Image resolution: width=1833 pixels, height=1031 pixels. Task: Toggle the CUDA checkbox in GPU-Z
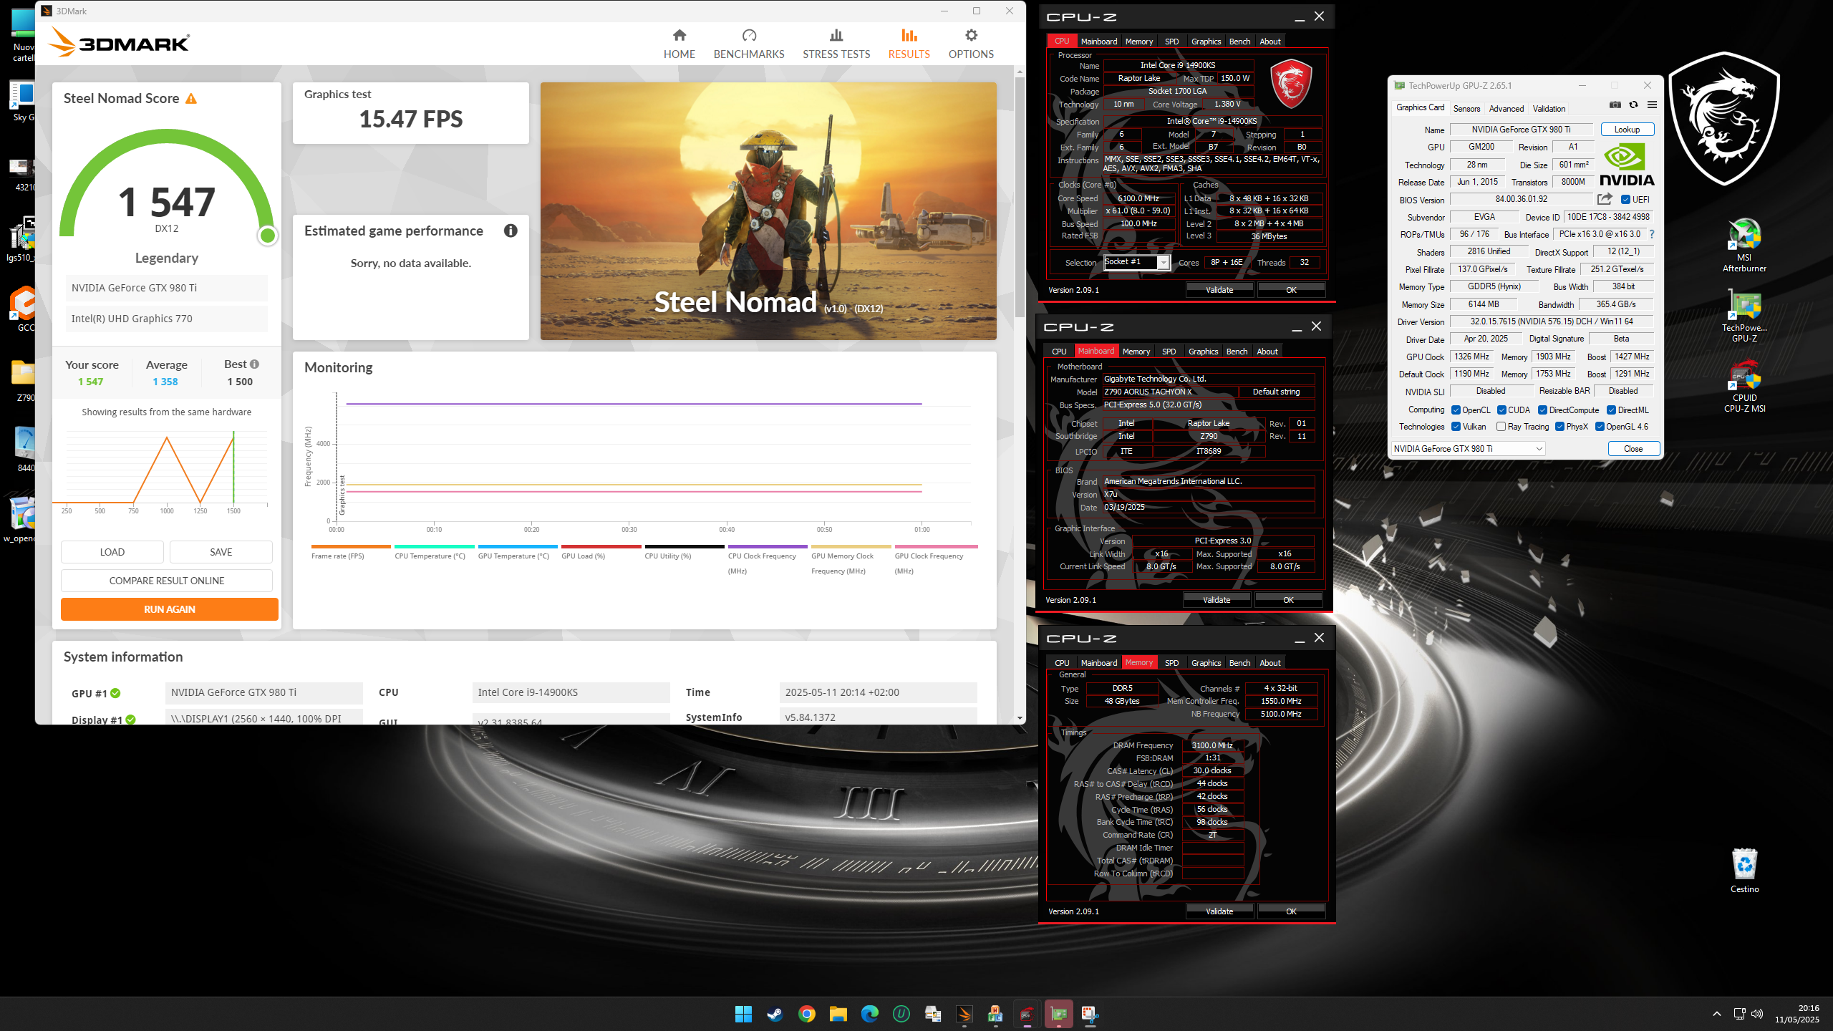click(1501, 410)
